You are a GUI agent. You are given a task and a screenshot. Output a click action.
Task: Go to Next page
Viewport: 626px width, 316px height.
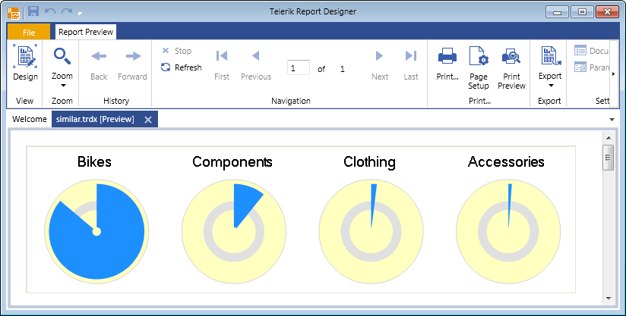[x=380, y=64]
